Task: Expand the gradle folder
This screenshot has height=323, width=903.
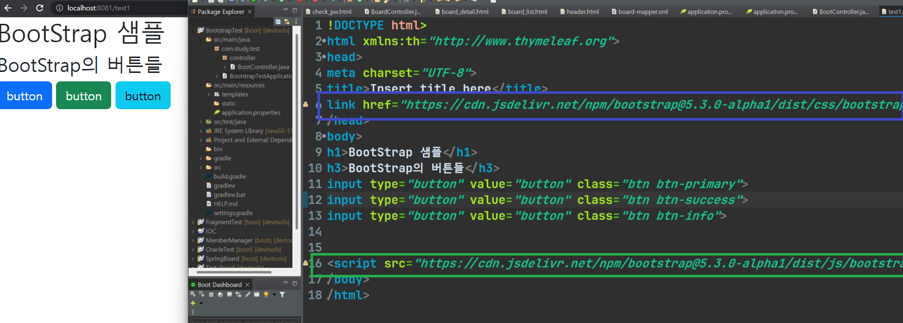Action: pyautogui.click(x=201, y=158)
